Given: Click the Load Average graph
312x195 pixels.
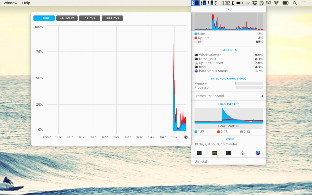Looking at the screenshot, I should (229, 116).
